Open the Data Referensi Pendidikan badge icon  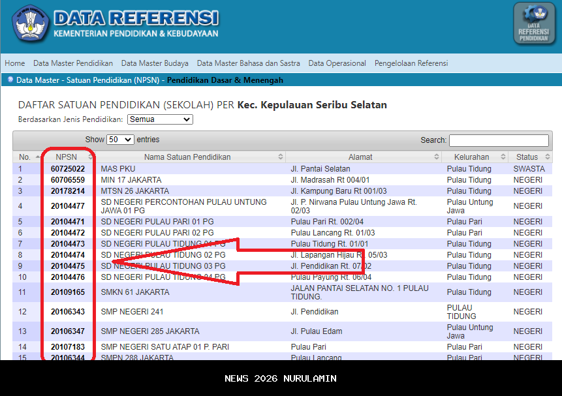pyautogui.click(x=534, y=23)
